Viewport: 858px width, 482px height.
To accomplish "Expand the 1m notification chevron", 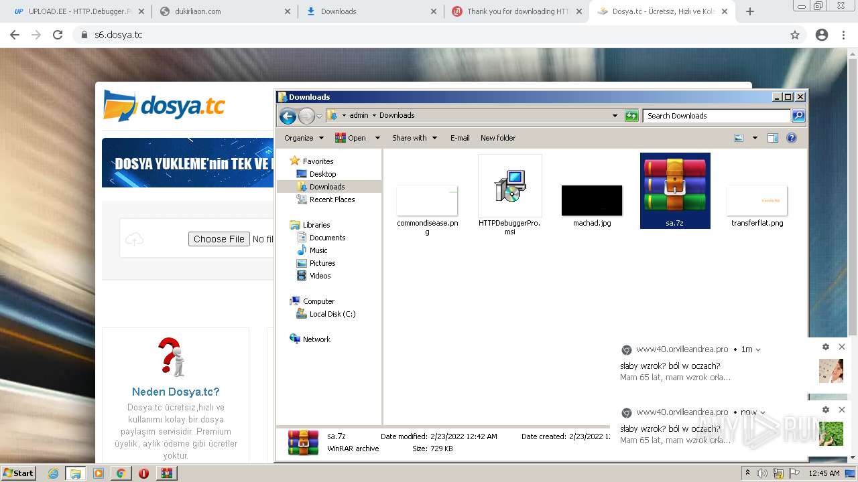I will click(x=758, y=349).
